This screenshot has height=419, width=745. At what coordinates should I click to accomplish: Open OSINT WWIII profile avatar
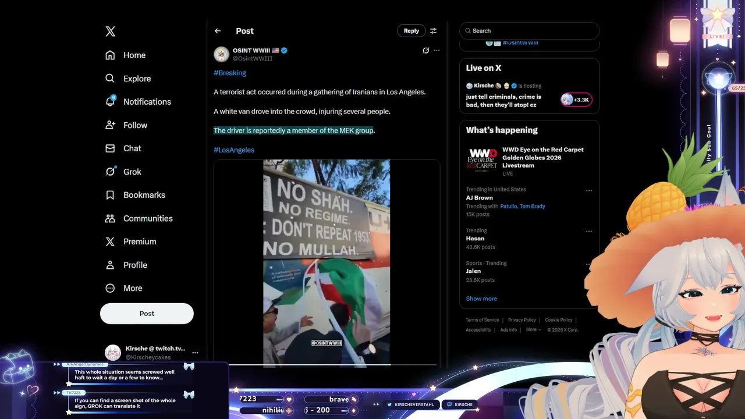point(221,54)
